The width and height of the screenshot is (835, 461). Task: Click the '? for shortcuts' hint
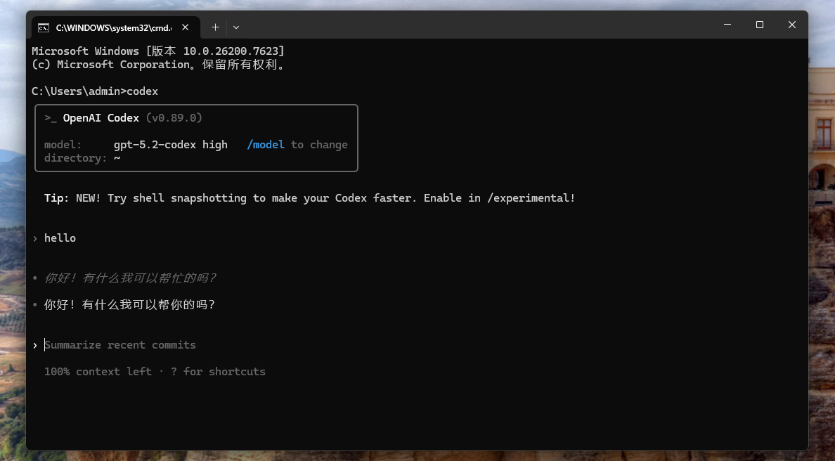pos(218,372)
